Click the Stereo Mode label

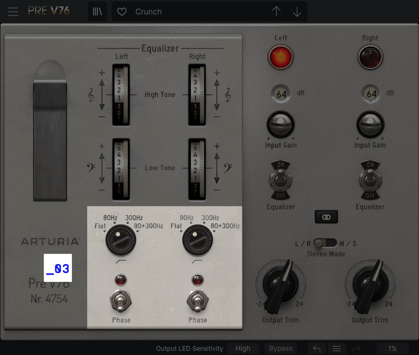pyautogui.click(x=326, y=254)
